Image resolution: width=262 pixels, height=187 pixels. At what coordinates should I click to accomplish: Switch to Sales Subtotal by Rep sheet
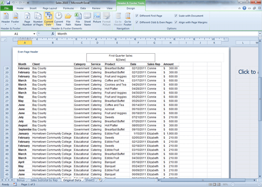[x=44, y=180]
